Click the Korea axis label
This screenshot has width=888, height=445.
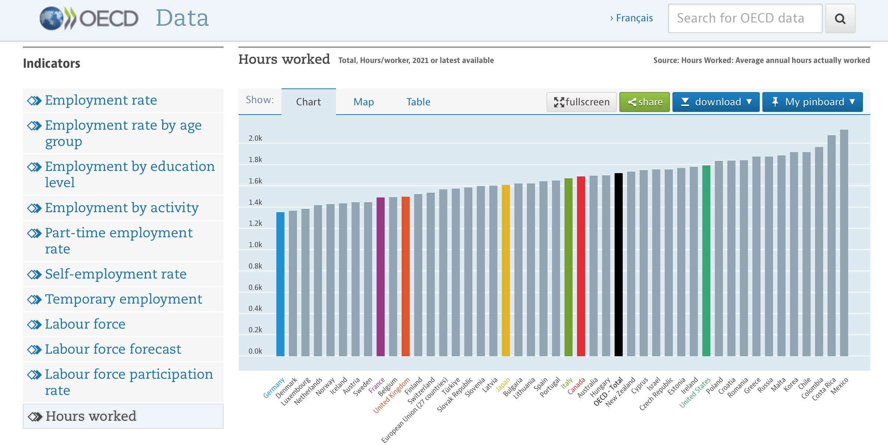point(791,384)
